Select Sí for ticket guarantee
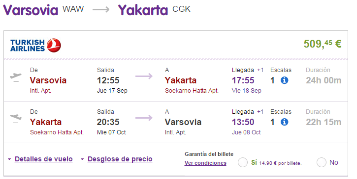Screen dimensions: 357x179 (243, 162)
